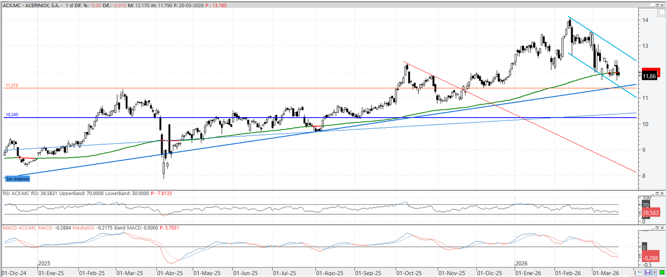The height and width of the screenshot is (277, 667).
Task: Click the ACX.MC - ACERINOX, S.A. title text
Action: 30,6
